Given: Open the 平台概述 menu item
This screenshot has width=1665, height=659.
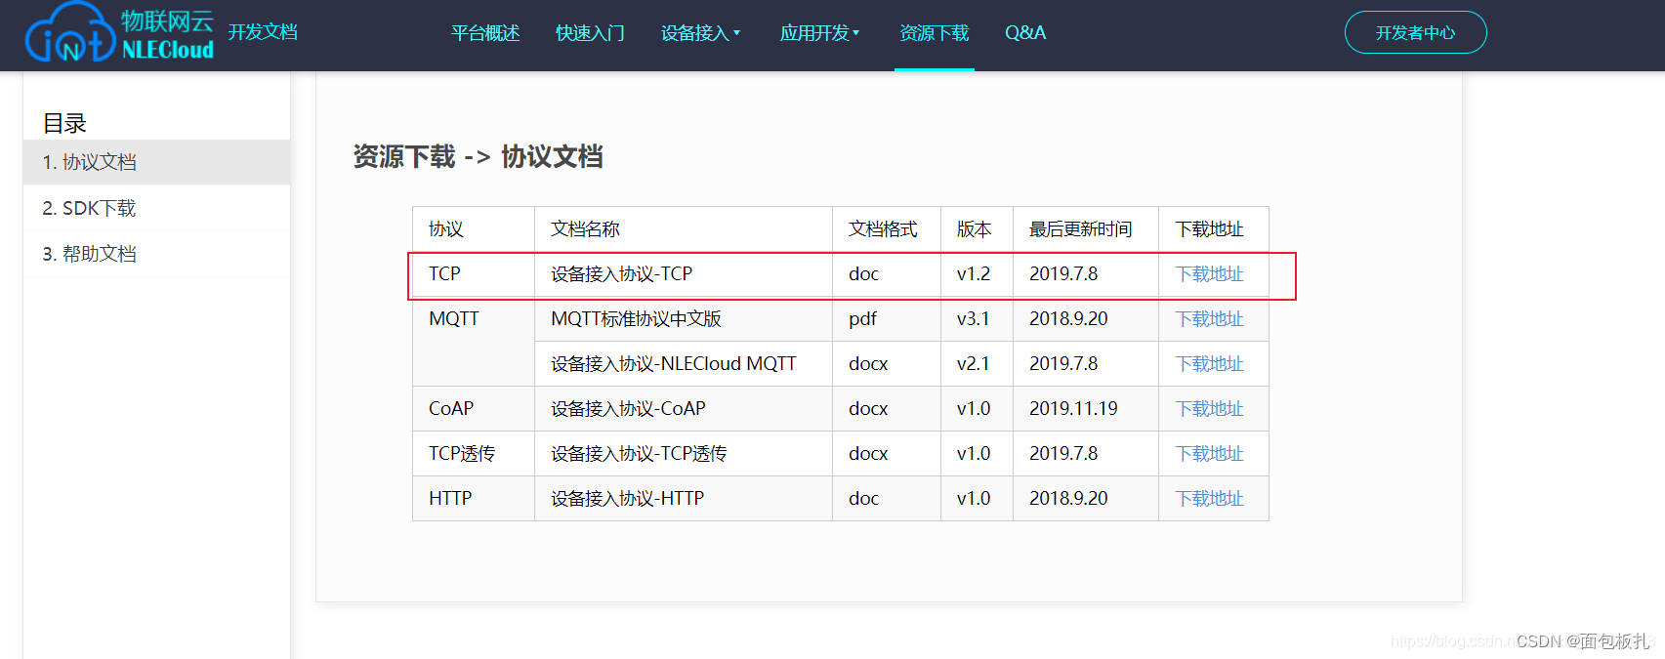Looking at the screenshot, I should [x=485, y=33].
